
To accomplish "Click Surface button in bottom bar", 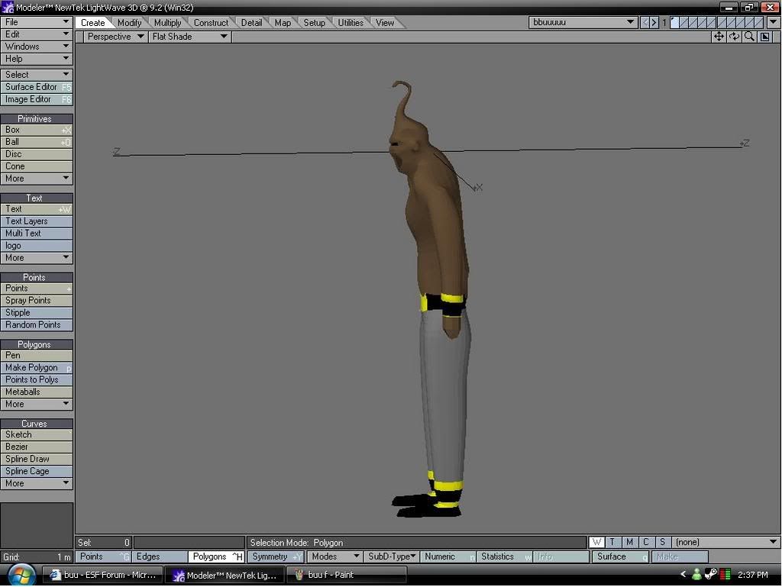I will click(620, 556).
